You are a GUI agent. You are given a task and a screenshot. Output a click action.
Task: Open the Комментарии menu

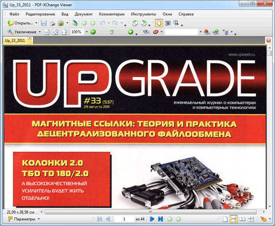[x=112, y=14]
